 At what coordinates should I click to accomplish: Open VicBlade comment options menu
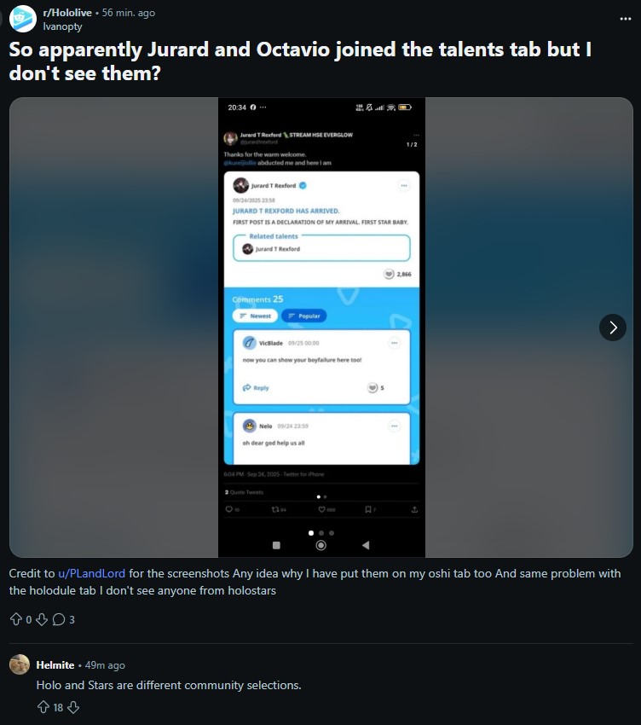394,343
